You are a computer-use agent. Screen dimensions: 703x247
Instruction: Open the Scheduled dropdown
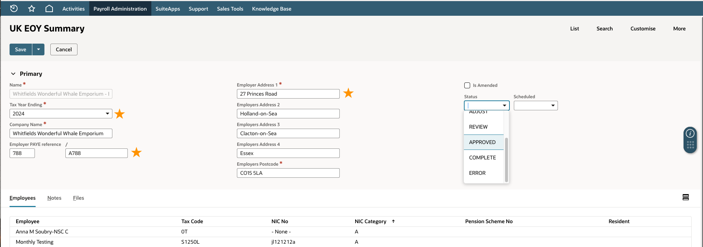536,106
